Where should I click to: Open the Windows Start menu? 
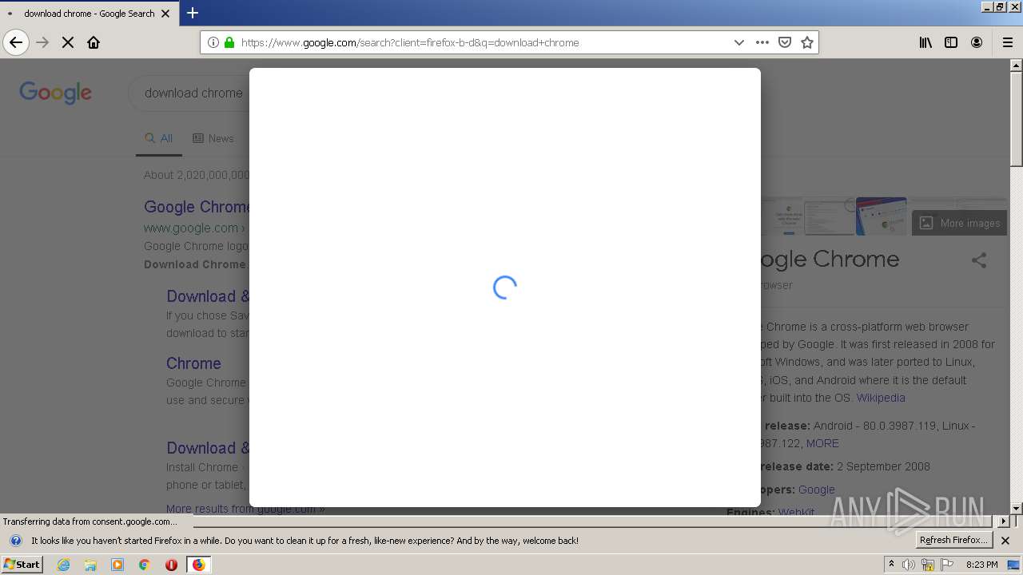(22, 565)
